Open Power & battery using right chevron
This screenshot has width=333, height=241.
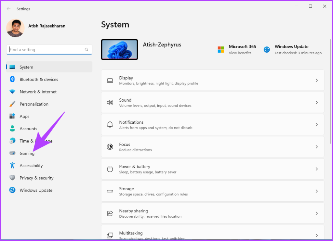[316, 169]
